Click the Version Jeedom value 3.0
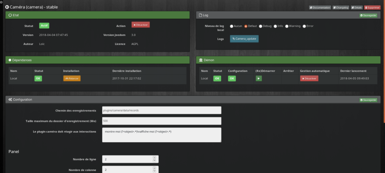This screenshot has width=385, height=173. coord(133,35)
